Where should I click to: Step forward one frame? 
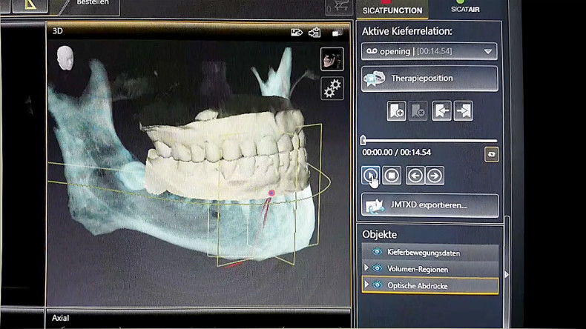[435, 176]
